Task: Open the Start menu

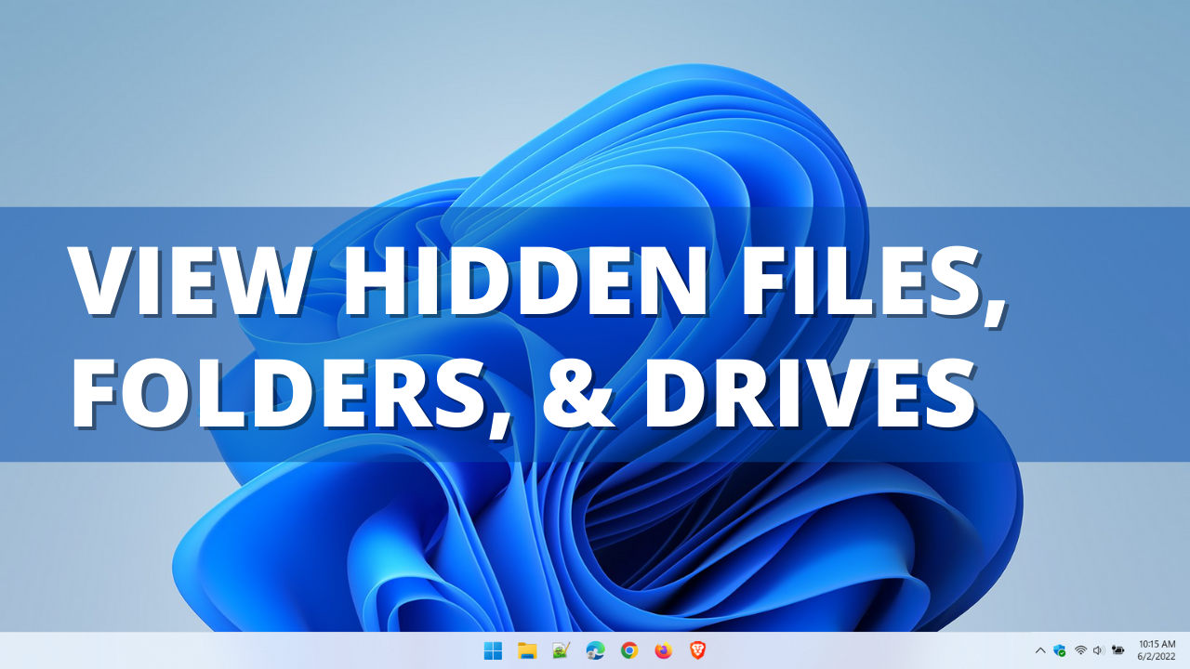Action: [494, 650]
